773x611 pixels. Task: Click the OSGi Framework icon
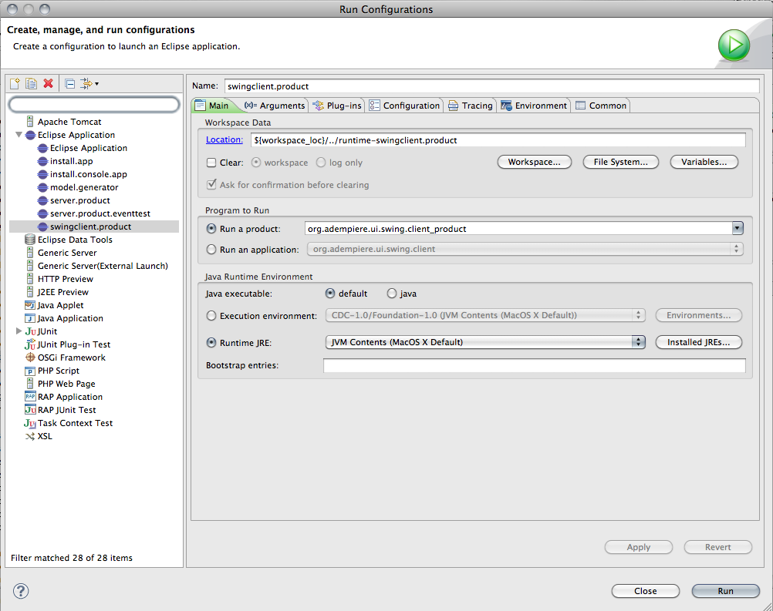click(x=30, y=358)
